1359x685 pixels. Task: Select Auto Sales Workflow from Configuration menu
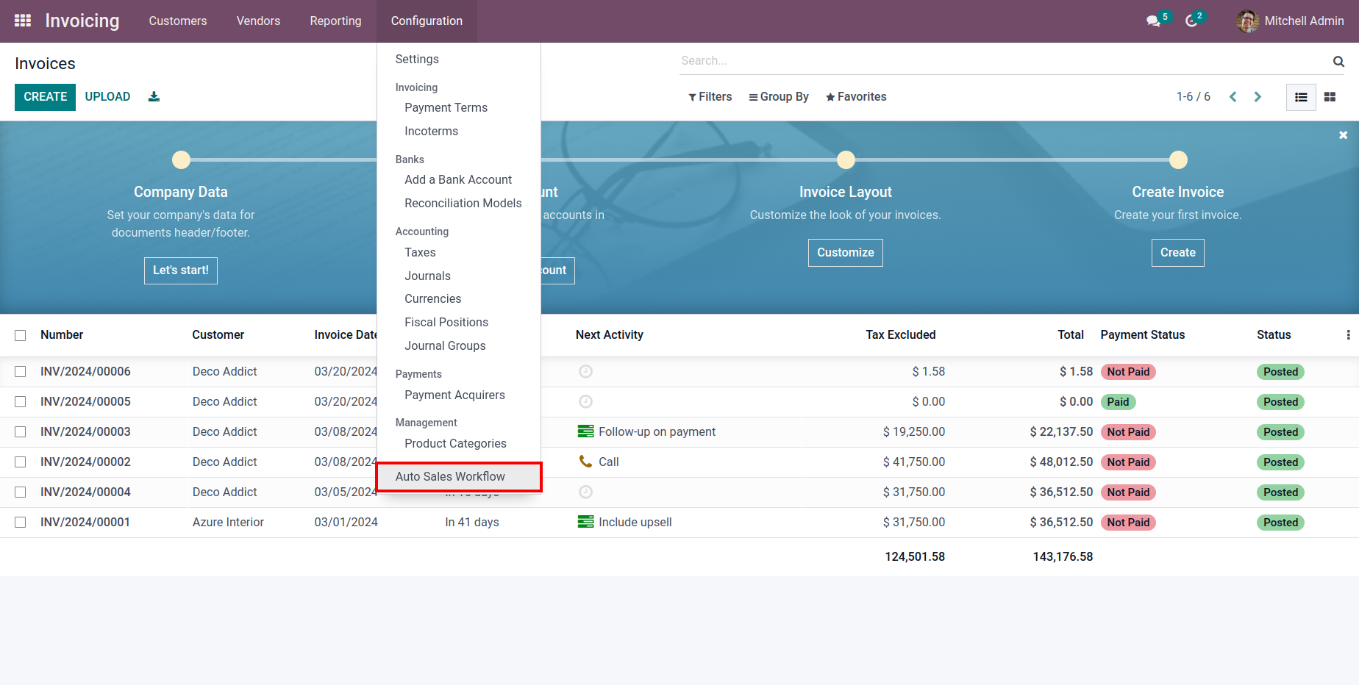(459, 477)
